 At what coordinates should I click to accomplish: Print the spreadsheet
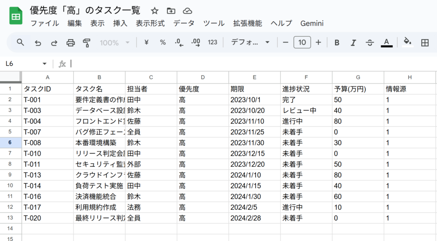70,42
